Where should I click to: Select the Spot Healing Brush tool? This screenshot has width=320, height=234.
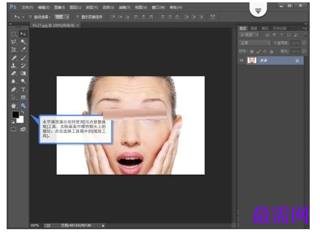[x=14, y=58]
